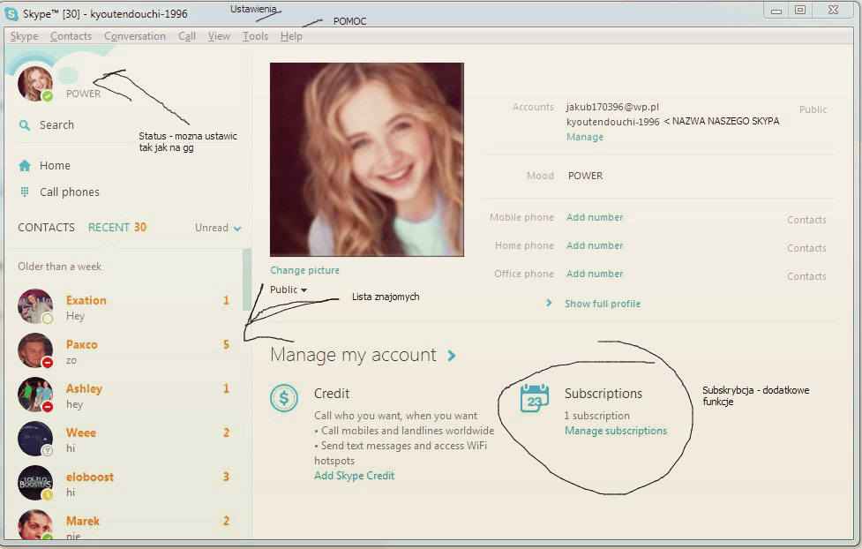Click Contacts visibility for Home phone
862x549 pixels.
(806, 248)
